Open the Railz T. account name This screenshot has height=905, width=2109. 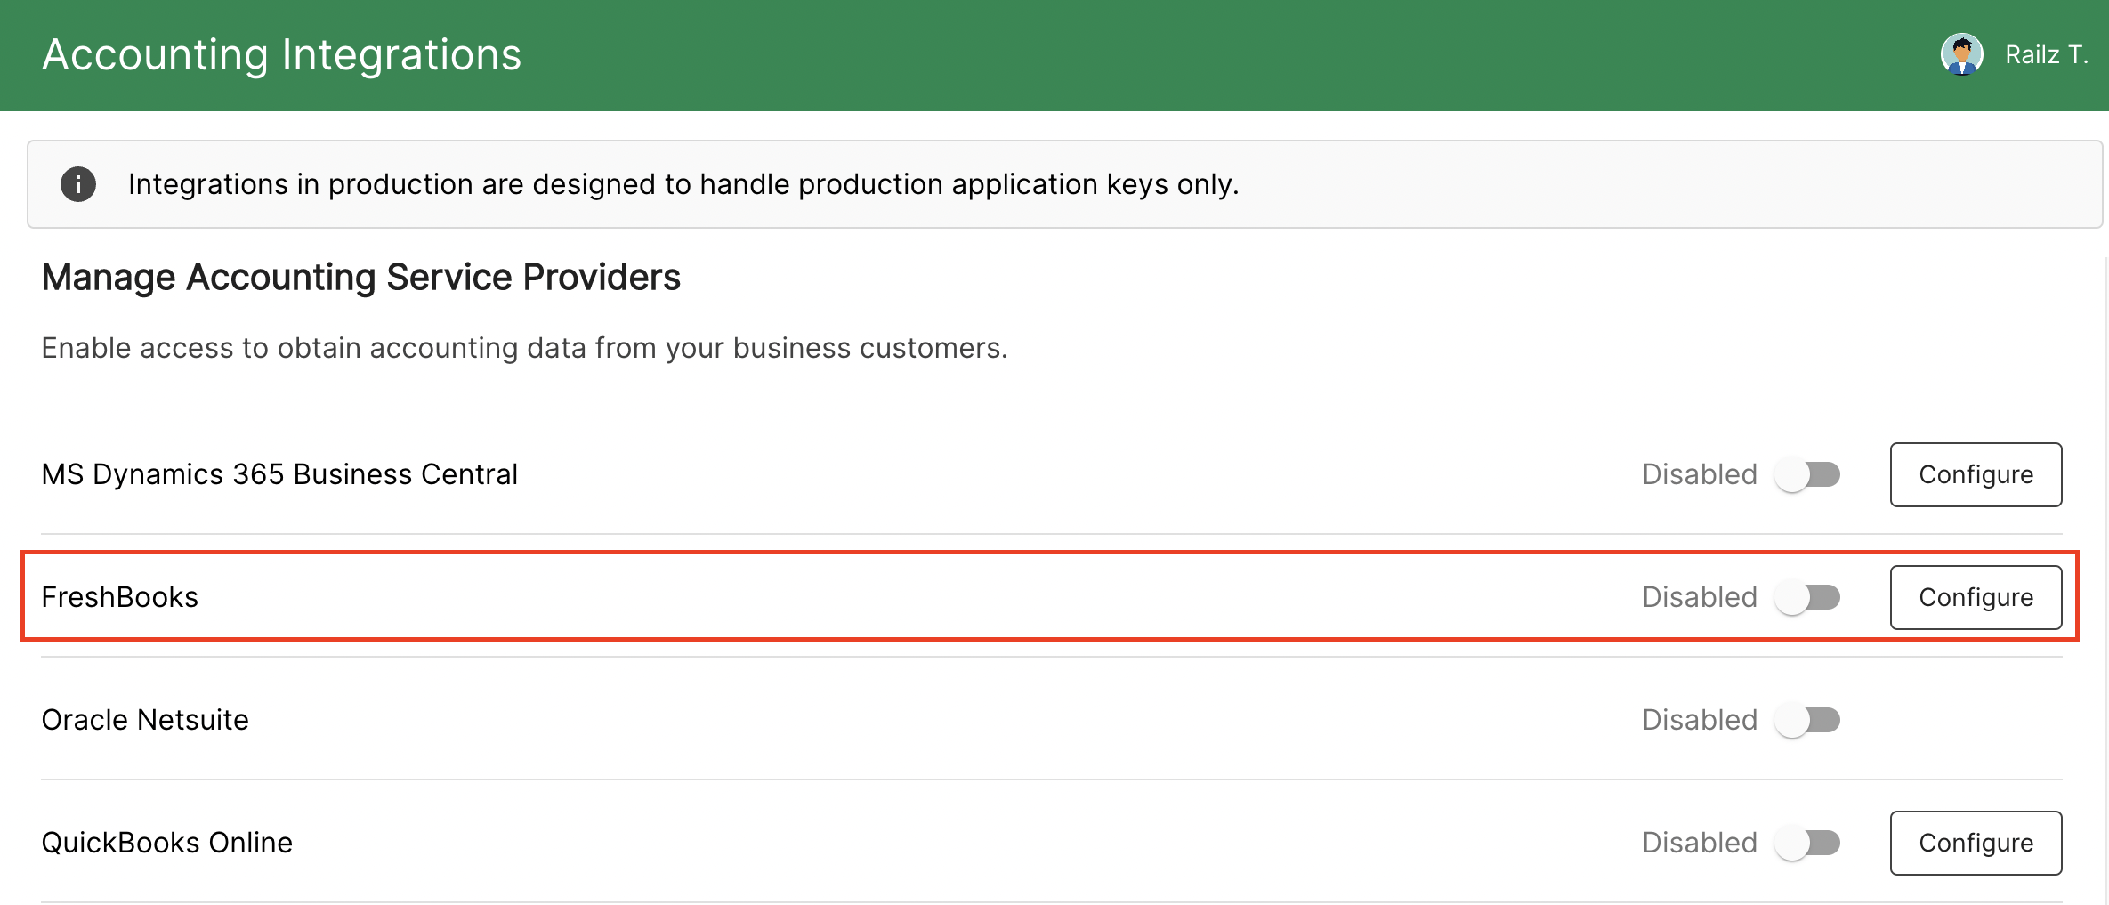pos(2046,55)
